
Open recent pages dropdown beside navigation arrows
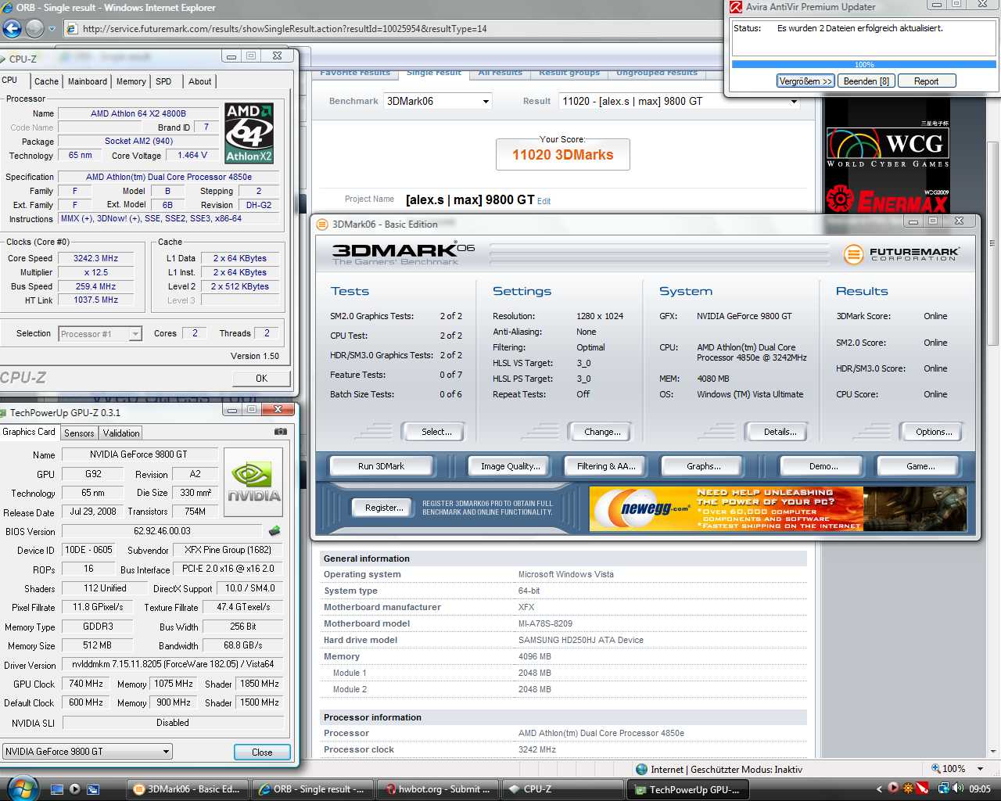click(52, 29)
